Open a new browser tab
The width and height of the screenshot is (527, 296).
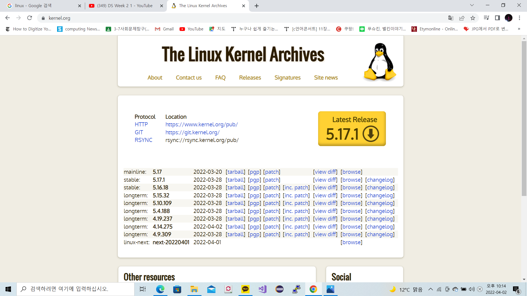click(x=257, y=6)
